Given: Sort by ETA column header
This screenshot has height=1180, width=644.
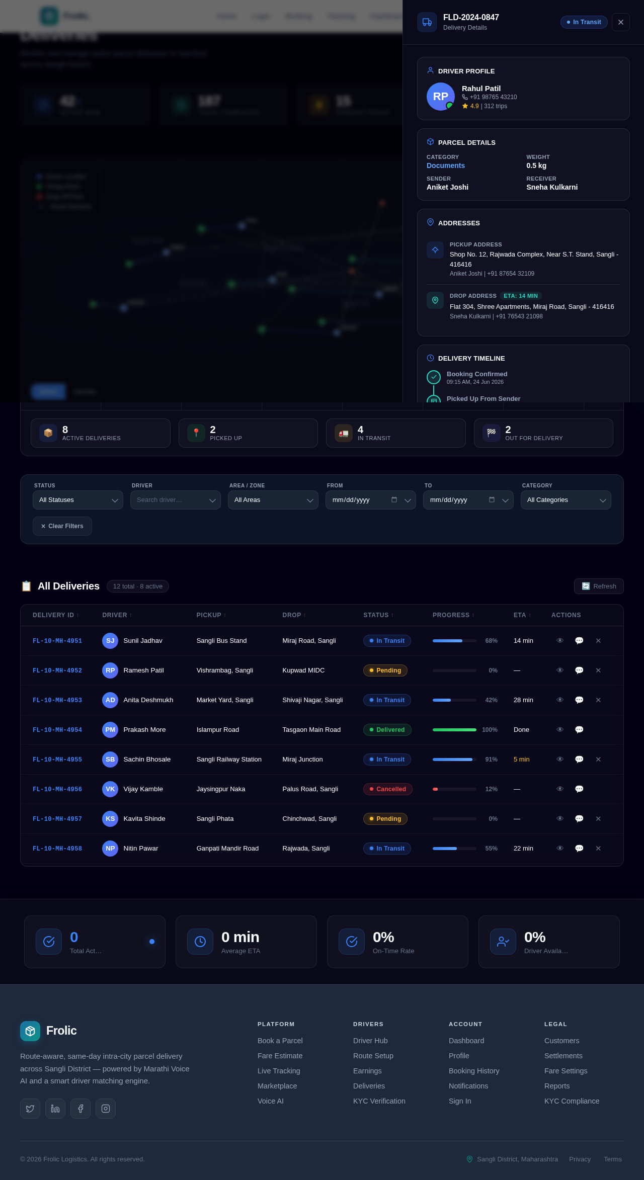Looking at the screenshot, I should pyautogui.click(x=522, y=615).
